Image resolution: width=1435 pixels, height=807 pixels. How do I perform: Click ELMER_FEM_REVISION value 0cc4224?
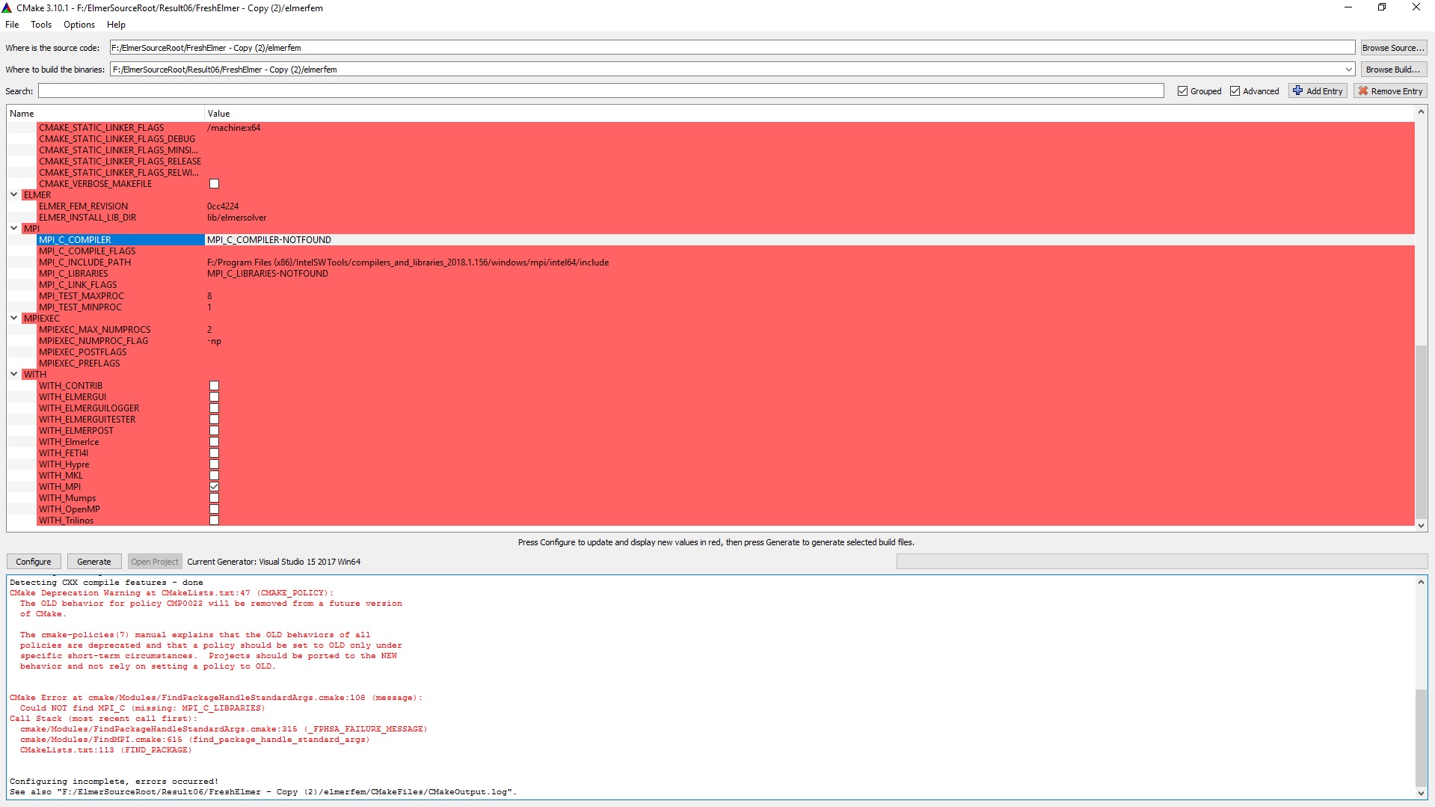(x=223, y=206)
